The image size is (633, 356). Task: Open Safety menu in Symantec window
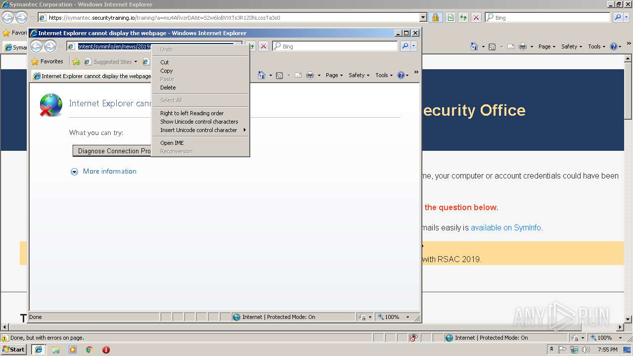572,46
